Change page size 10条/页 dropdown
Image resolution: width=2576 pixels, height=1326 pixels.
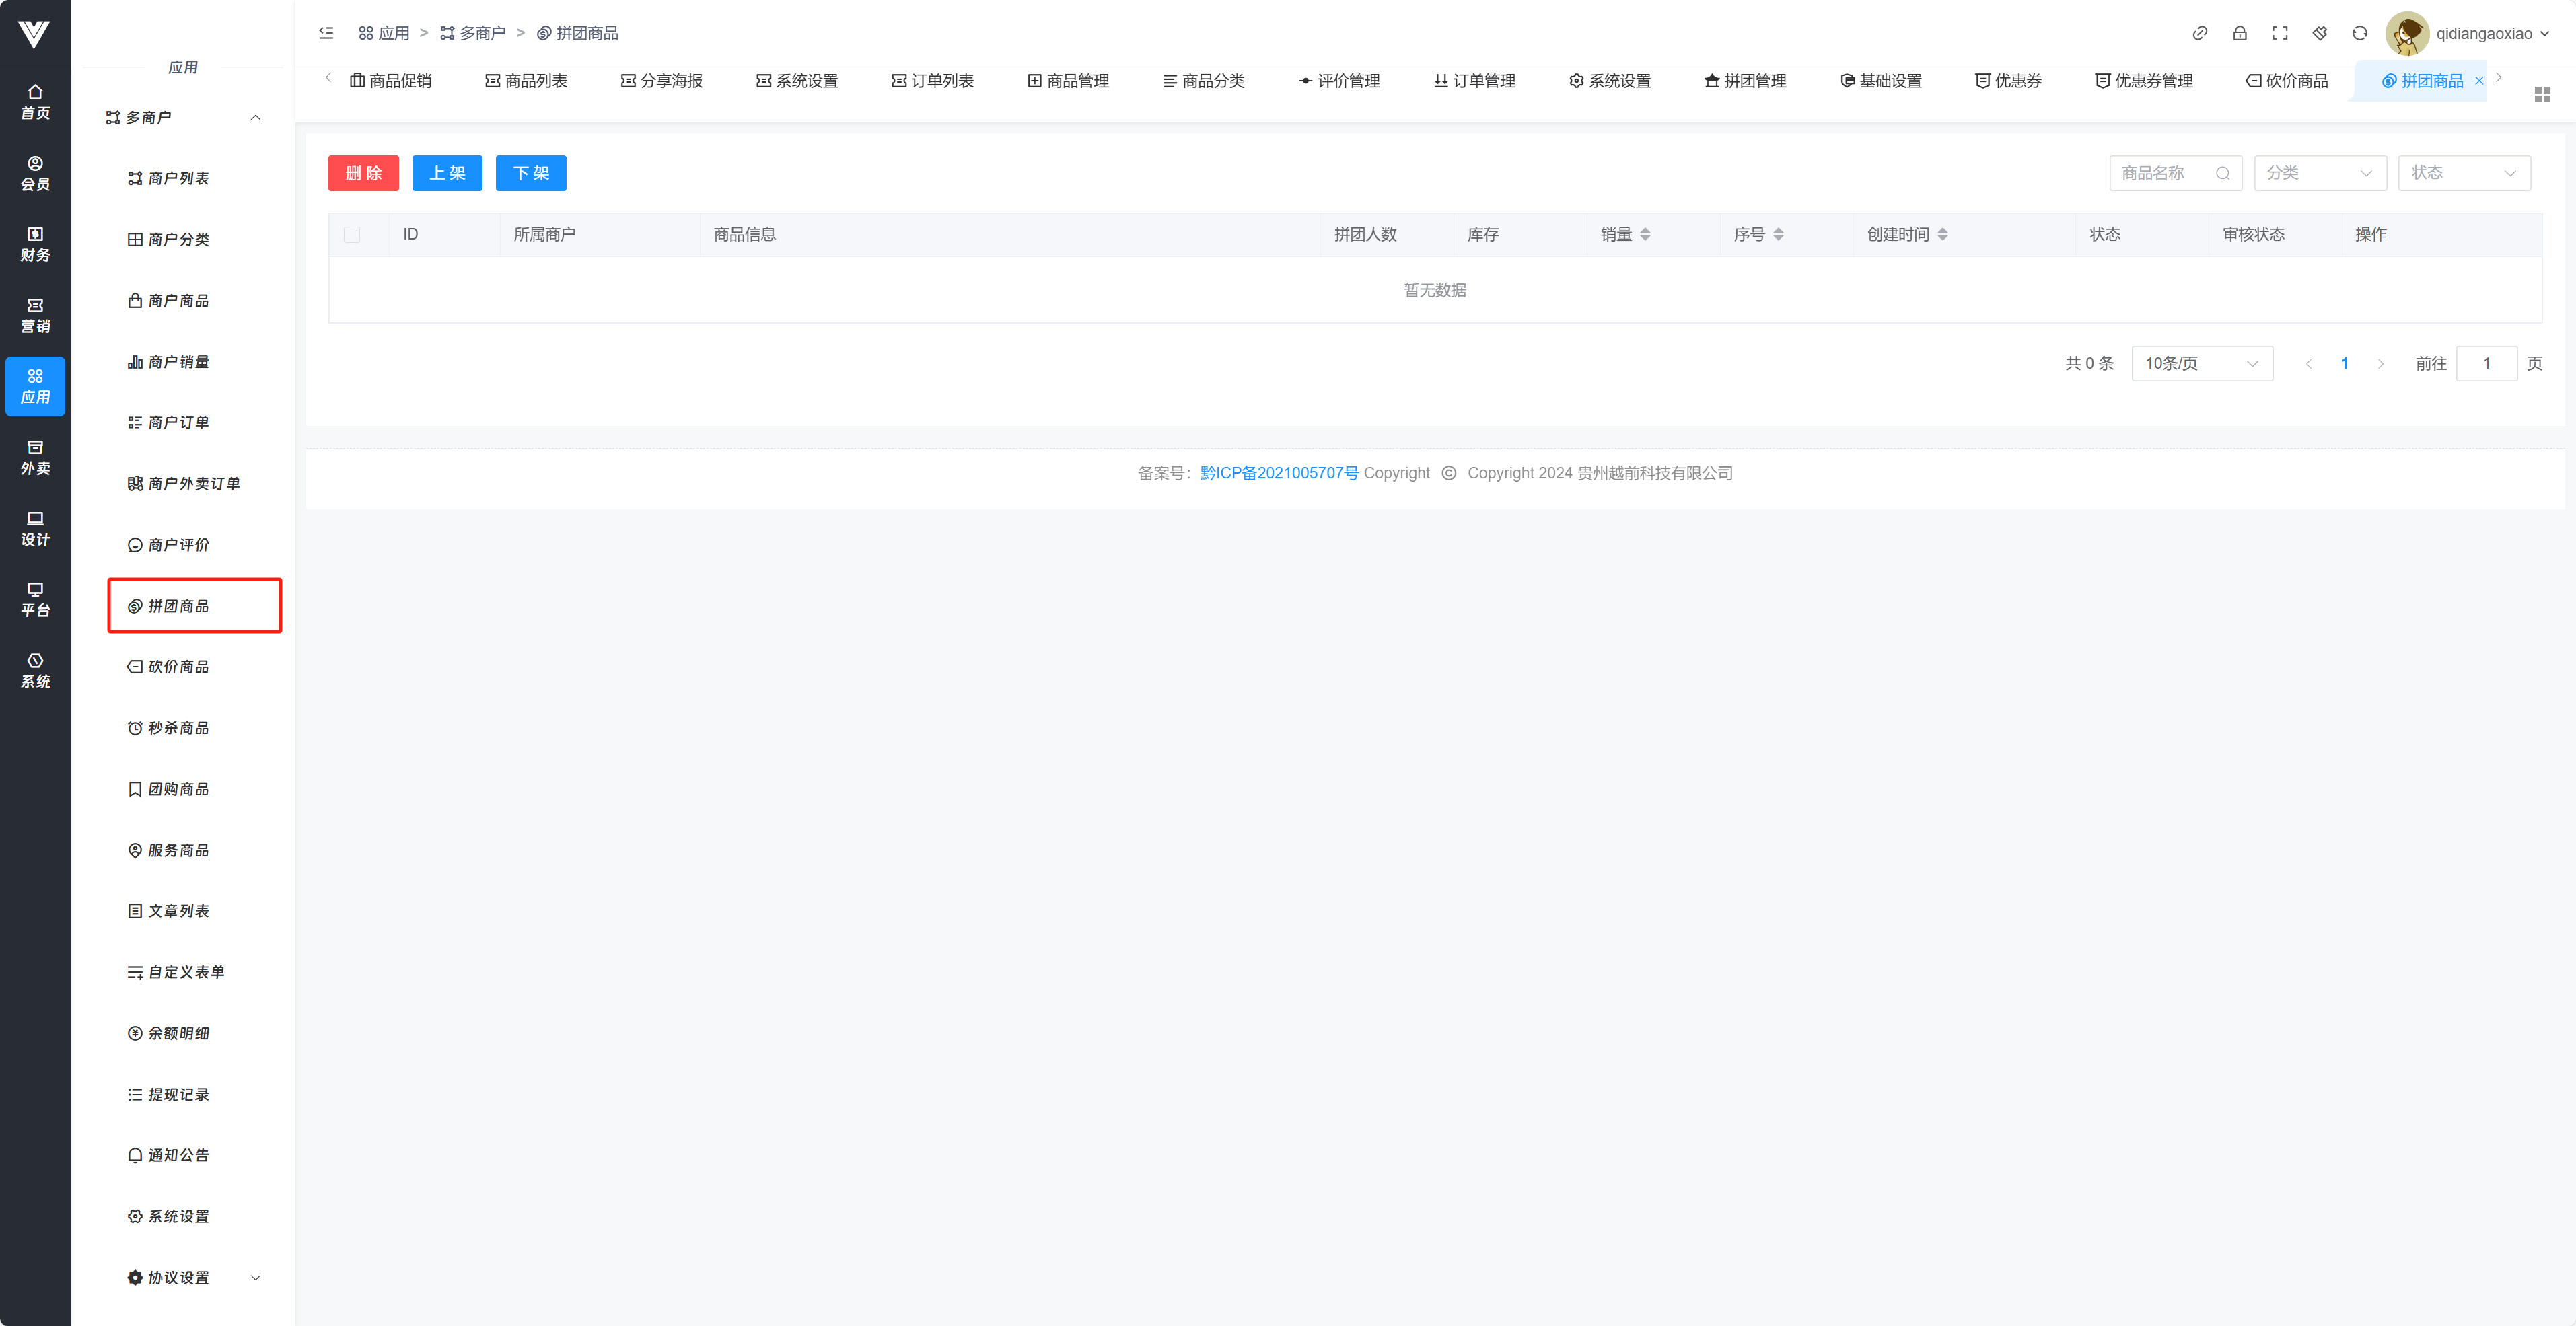click(2201, 363)
